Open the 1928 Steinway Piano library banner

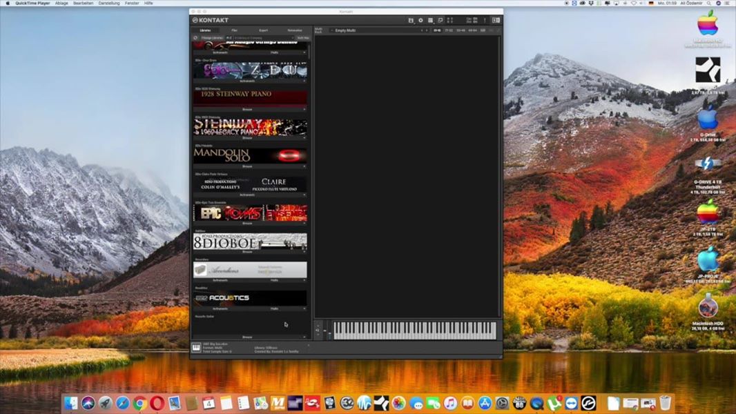point(250,98)
